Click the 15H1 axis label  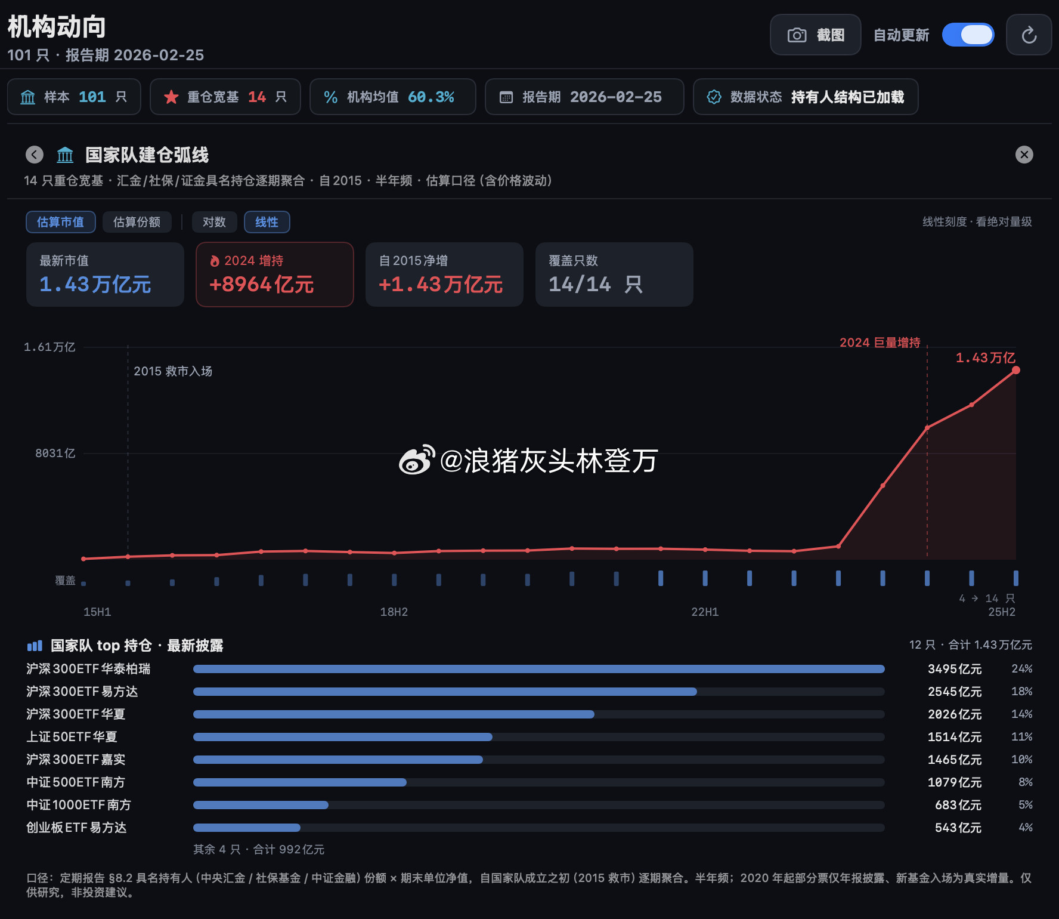coord(97,612)
